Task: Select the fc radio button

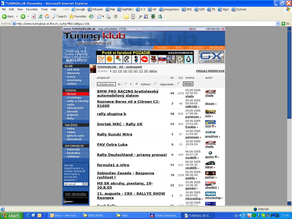Action: pos(126,84)
